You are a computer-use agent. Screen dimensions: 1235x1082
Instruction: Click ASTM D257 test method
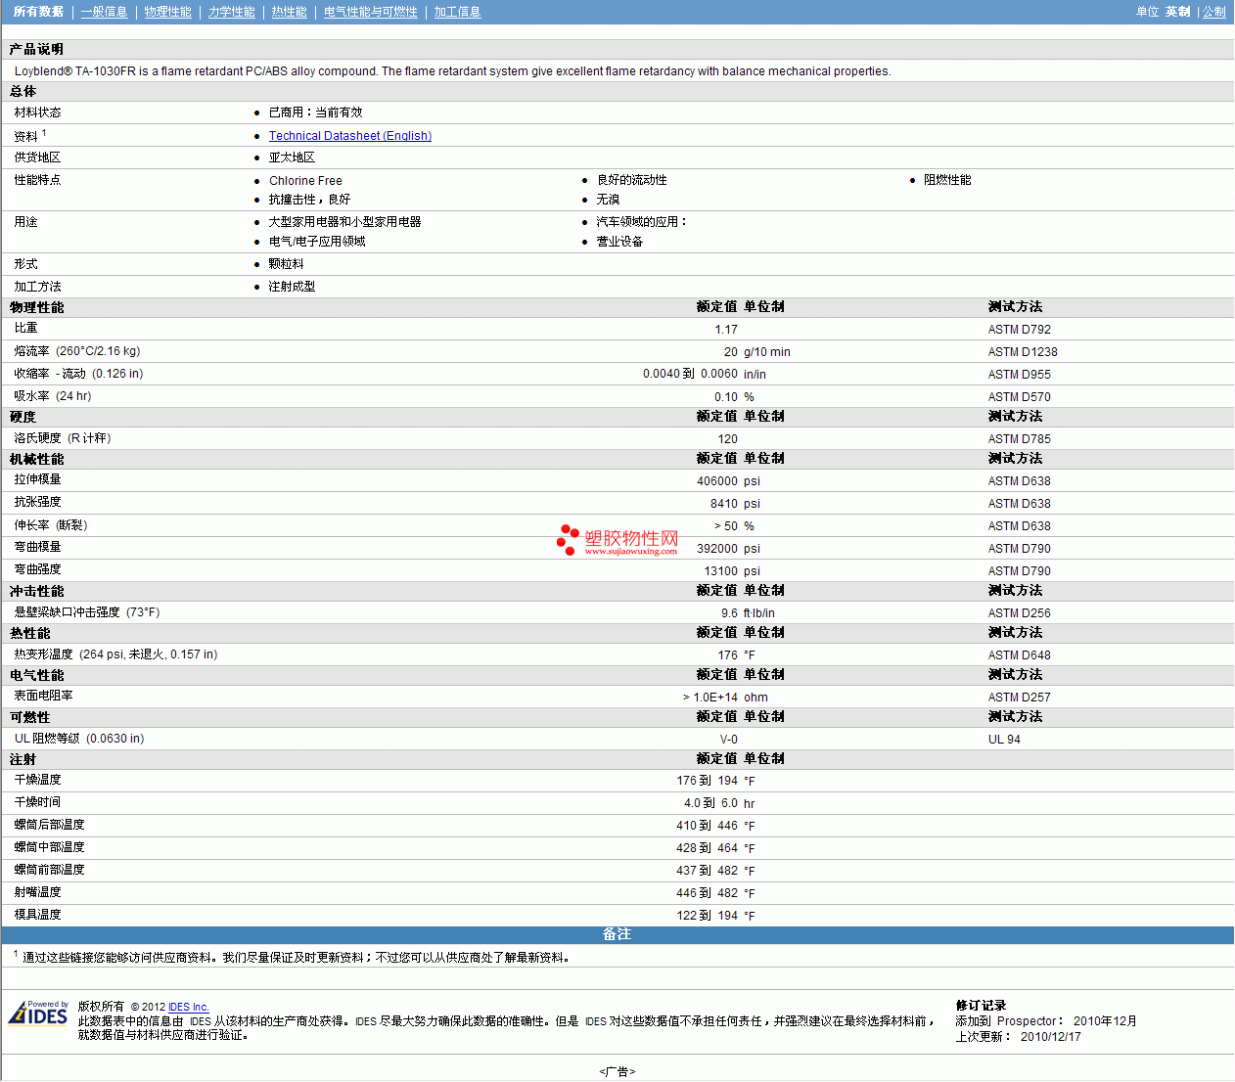coord(1019,698)
